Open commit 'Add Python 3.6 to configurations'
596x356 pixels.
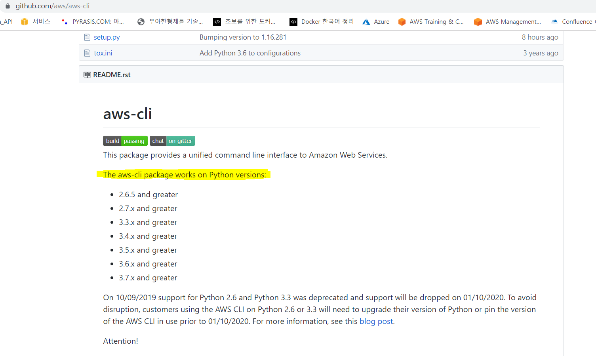pos(250,53)
